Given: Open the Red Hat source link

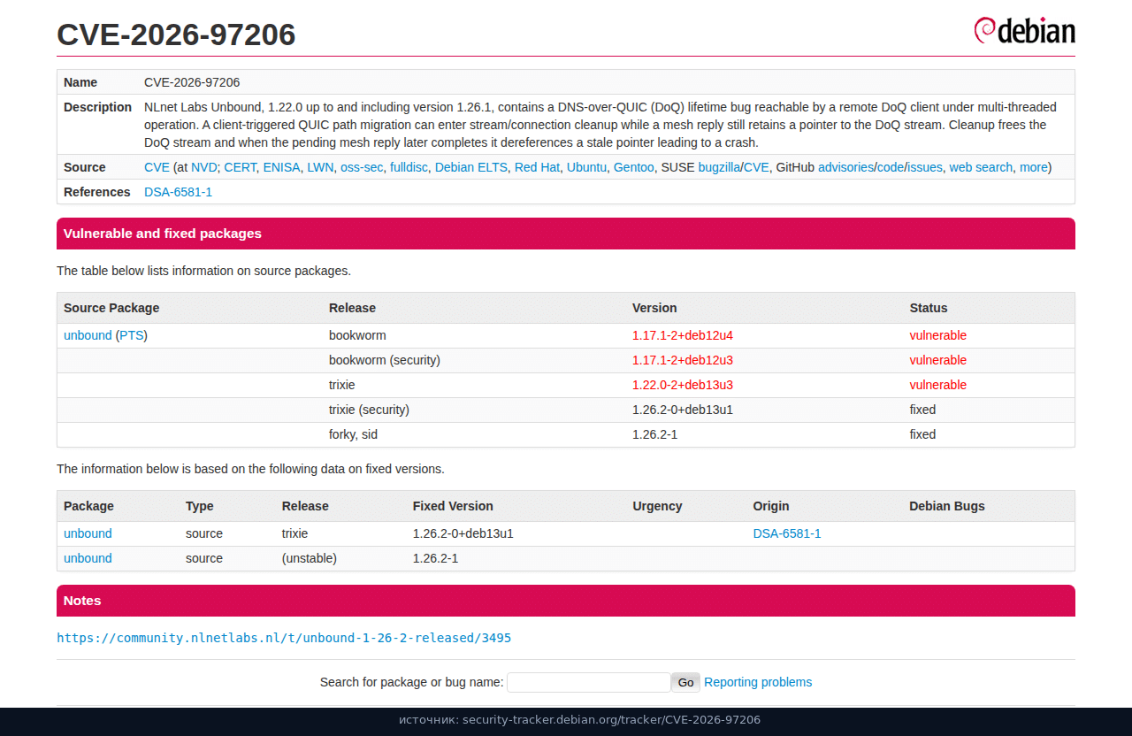Looking at the screenshot, I should click(x=537, y=167).
